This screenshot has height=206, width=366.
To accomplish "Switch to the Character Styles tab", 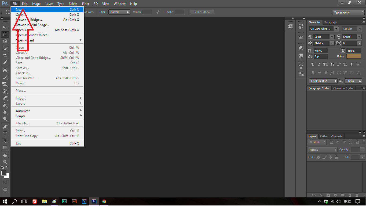I will [x=343, y=88].
